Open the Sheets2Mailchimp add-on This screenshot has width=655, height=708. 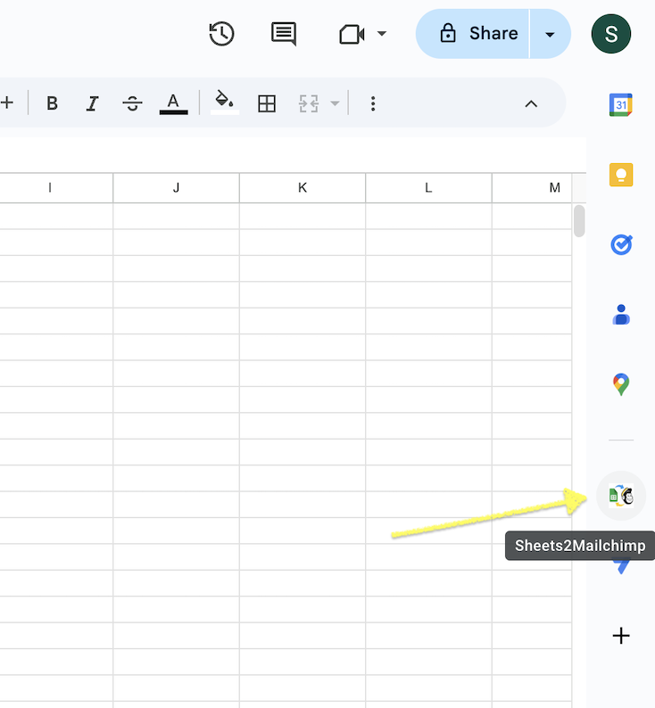[621, 496]
